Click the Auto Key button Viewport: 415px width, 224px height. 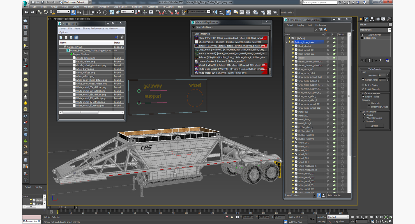click(322, 217)
